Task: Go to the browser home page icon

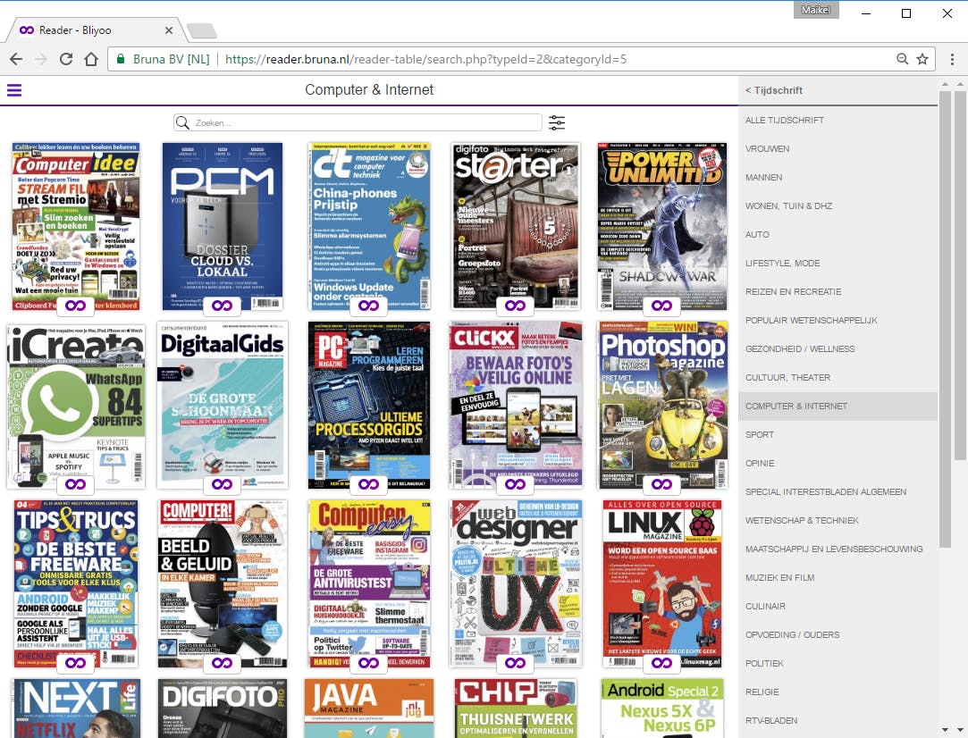Action: (91, 59)
